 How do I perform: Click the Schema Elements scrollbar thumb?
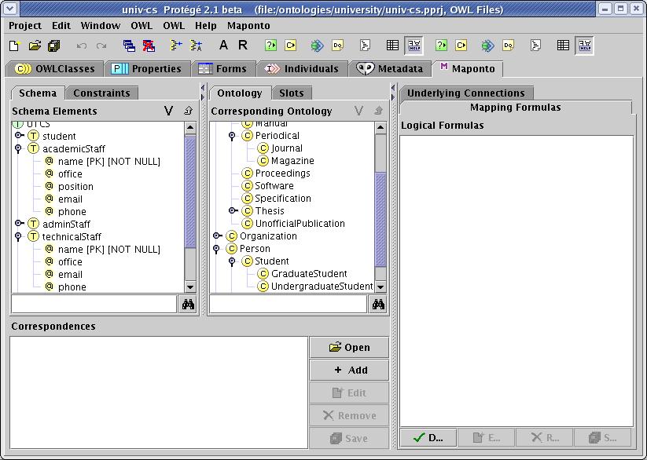click(189, 192)
